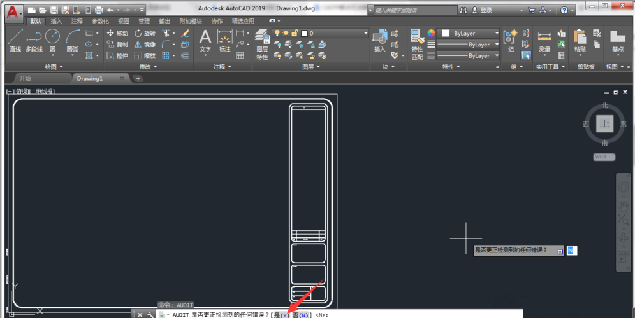Toggle group selection on/off button
Screen dimensions: 635x318
pos(525,55)
